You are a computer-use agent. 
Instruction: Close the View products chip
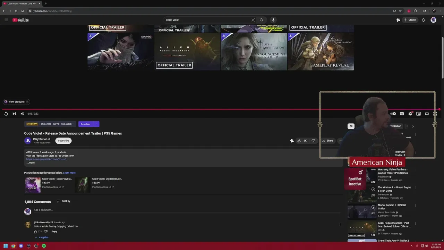[27, 102]
